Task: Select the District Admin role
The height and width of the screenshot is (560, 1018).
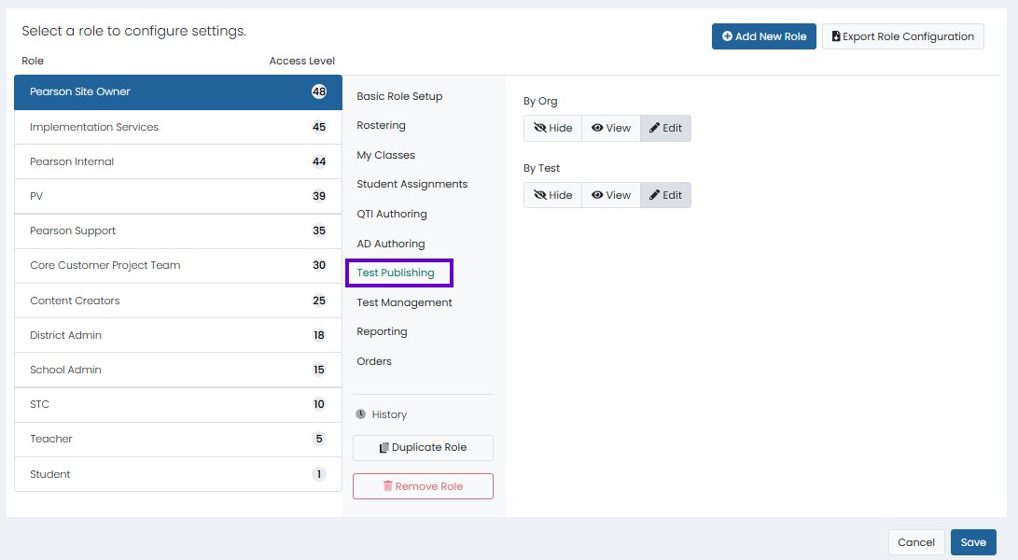Action: [x=178, y=335]
